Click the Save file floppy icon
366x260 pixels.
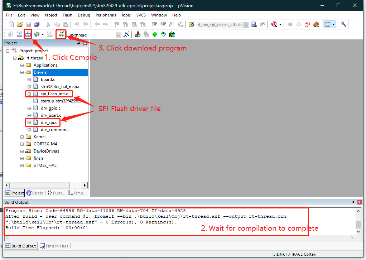pyautogui.click(x=28, y=24)
